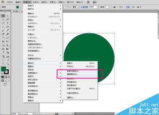This screenshot has height=115, width=159.
Task: Select the Gradient tool
Action: click(8, 49)
